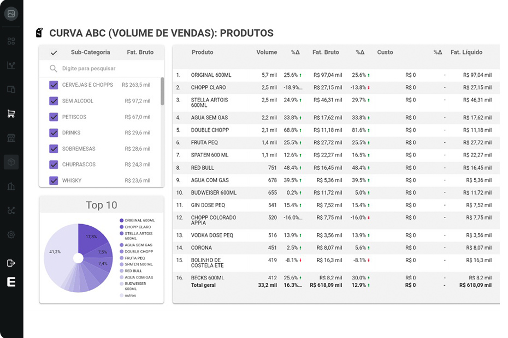
Task: Click the sub-category list scrollbar
Action: click(162, 91)
